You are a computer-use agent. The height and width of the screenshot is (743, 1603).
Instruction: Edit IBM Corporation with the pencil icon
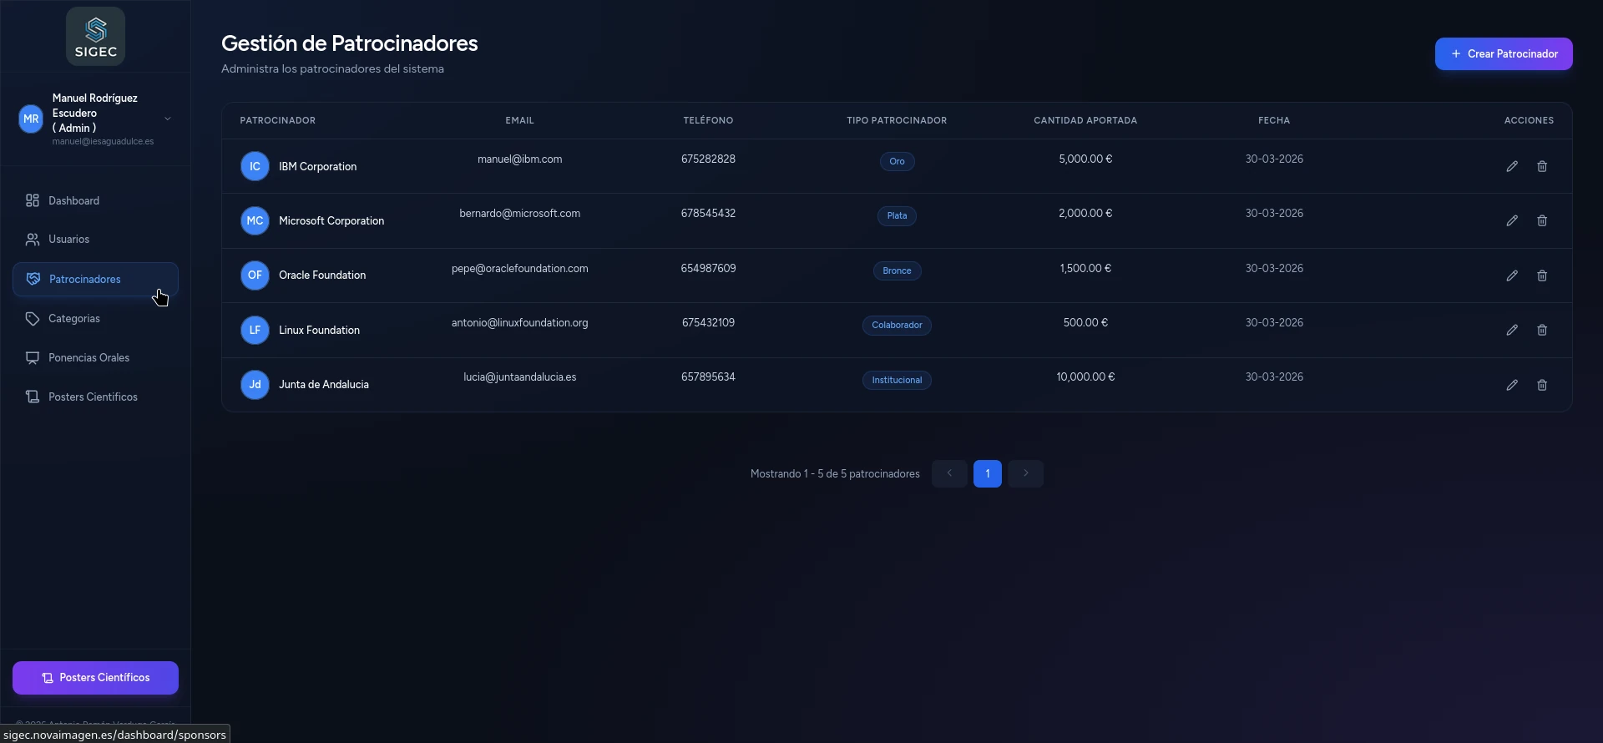(x=1511, y=166)
